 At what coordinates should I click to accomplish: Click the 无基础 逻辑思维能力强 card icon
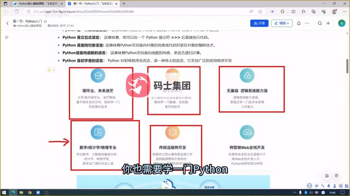tap(247, 75)
